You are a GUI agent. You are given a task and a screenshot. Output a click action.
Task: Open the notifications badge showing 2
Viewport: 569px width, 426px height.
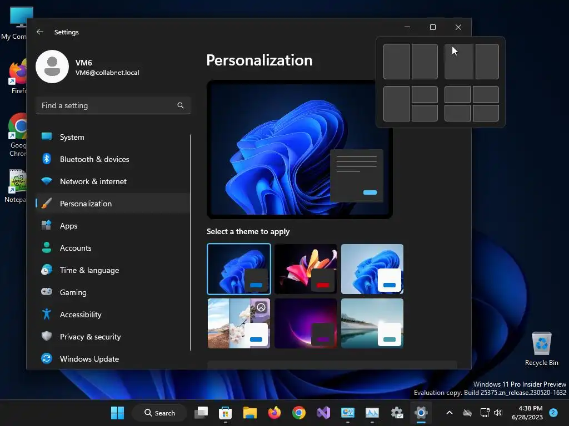(553, 413)
